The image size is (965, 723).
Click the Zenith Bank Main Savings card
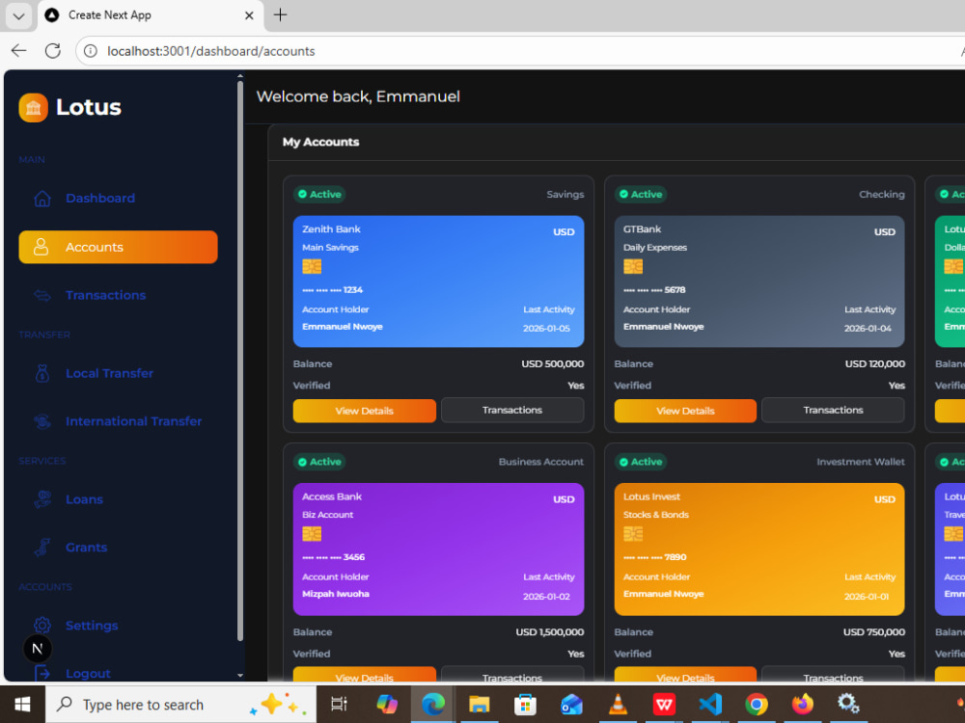click(439, 281)
